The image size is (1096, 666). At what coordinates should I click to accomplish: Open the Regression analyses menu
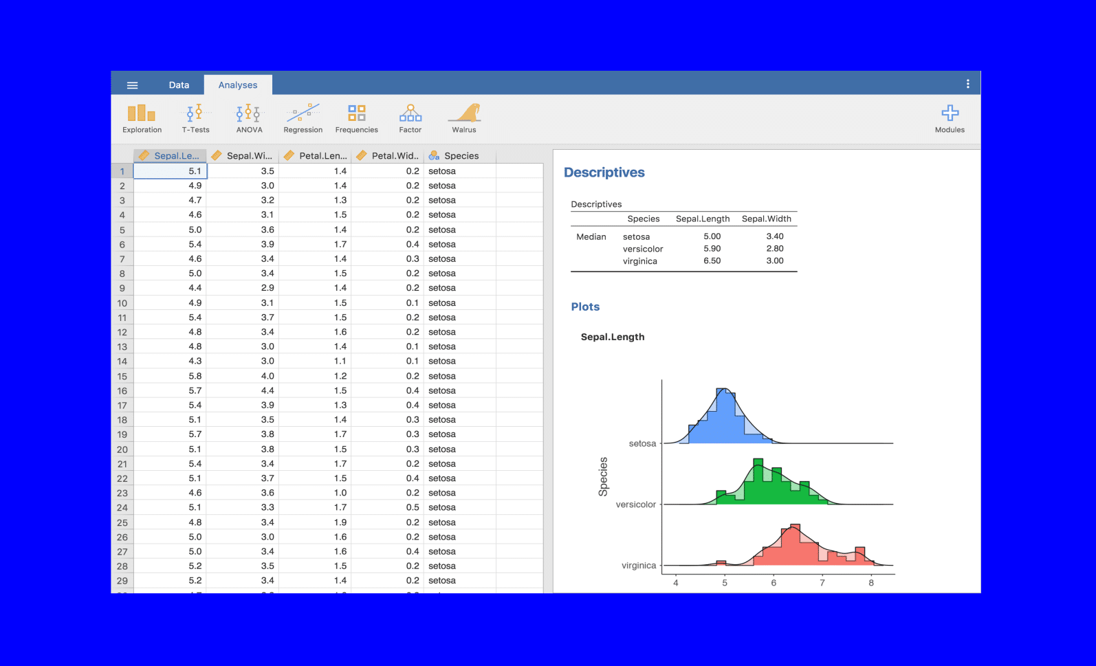tap(303, 118)
